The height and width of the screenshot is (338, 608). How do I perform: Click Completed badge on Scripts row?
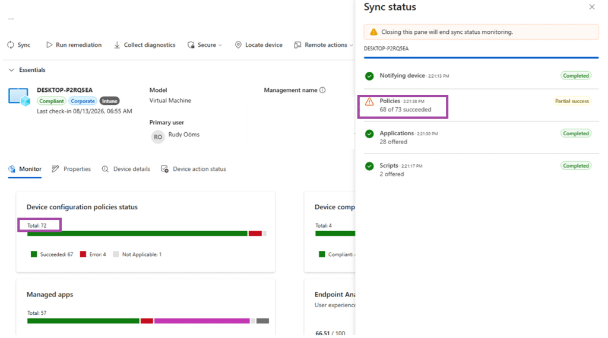tap(576, 165)
